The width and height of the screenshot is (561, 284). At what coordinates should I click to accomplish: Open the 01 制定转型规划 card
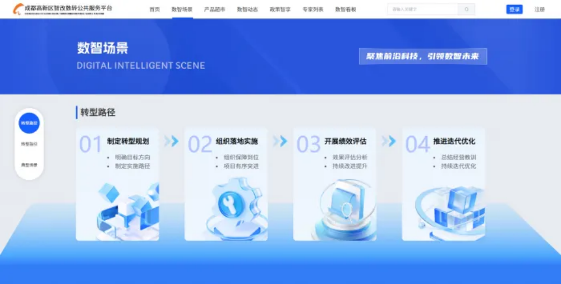[x=117, y=184]
